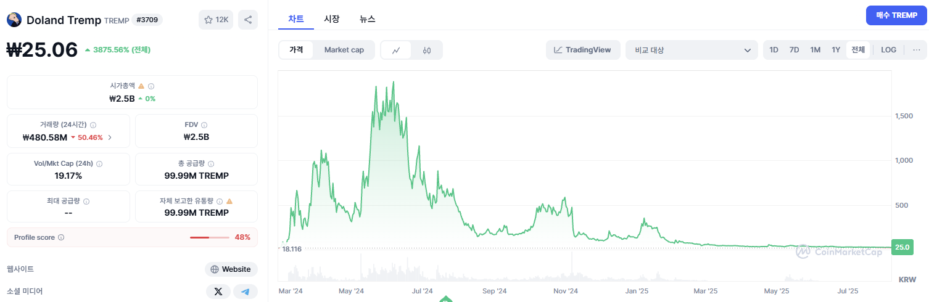Add coin to watchlist with star icon

[215, 20]
